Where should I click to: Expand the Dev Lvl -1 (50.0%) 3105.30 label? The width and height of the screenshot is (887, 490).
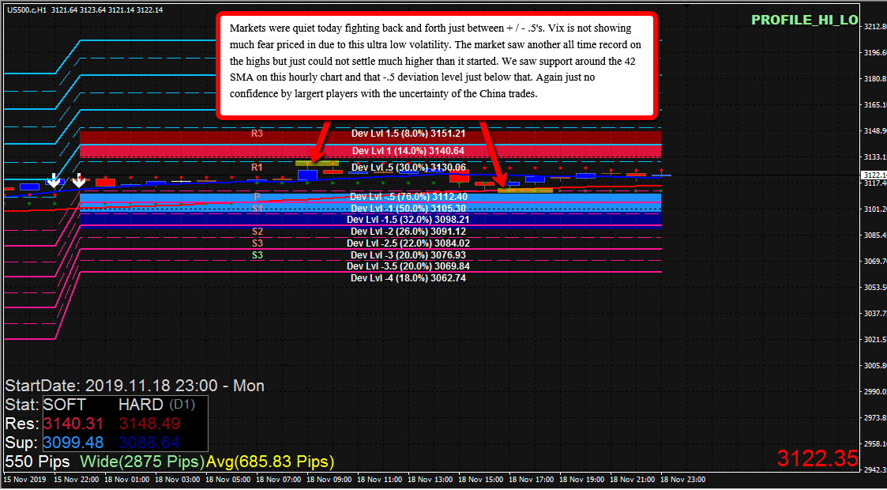(x=407, y=207)
